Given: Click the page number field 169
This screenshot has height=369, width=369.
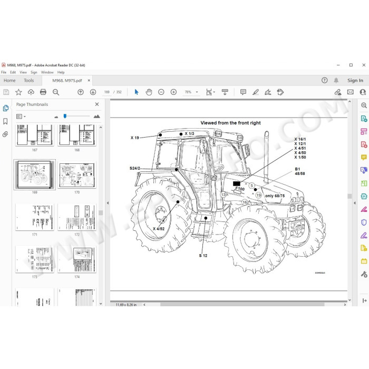Looking at the screenshot, I should click(107, 92).
